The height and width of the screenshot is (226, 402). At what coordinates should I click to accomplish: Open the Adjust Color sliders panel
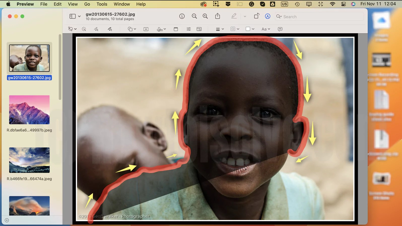[189, 29]
